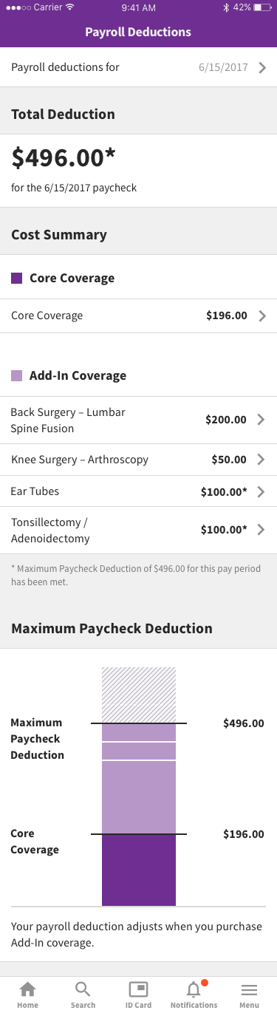Open Notifications bell icon
Screen dimensions: 277x1013
[194, 989]
